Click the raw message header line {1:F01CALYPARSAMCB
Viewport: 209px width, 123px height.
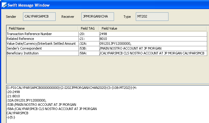[72, 88]
